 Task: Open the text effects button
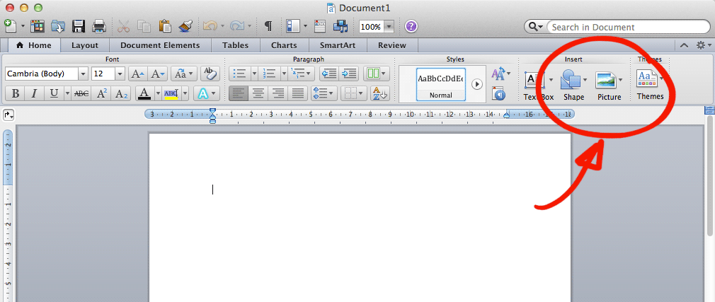point(207,93)
